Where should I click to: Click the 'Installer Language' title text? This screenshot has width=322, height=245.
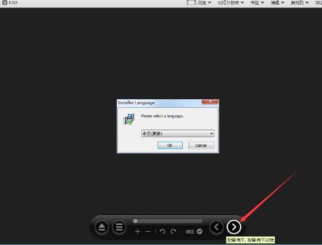pyautogui.click(x=136, y=103)
